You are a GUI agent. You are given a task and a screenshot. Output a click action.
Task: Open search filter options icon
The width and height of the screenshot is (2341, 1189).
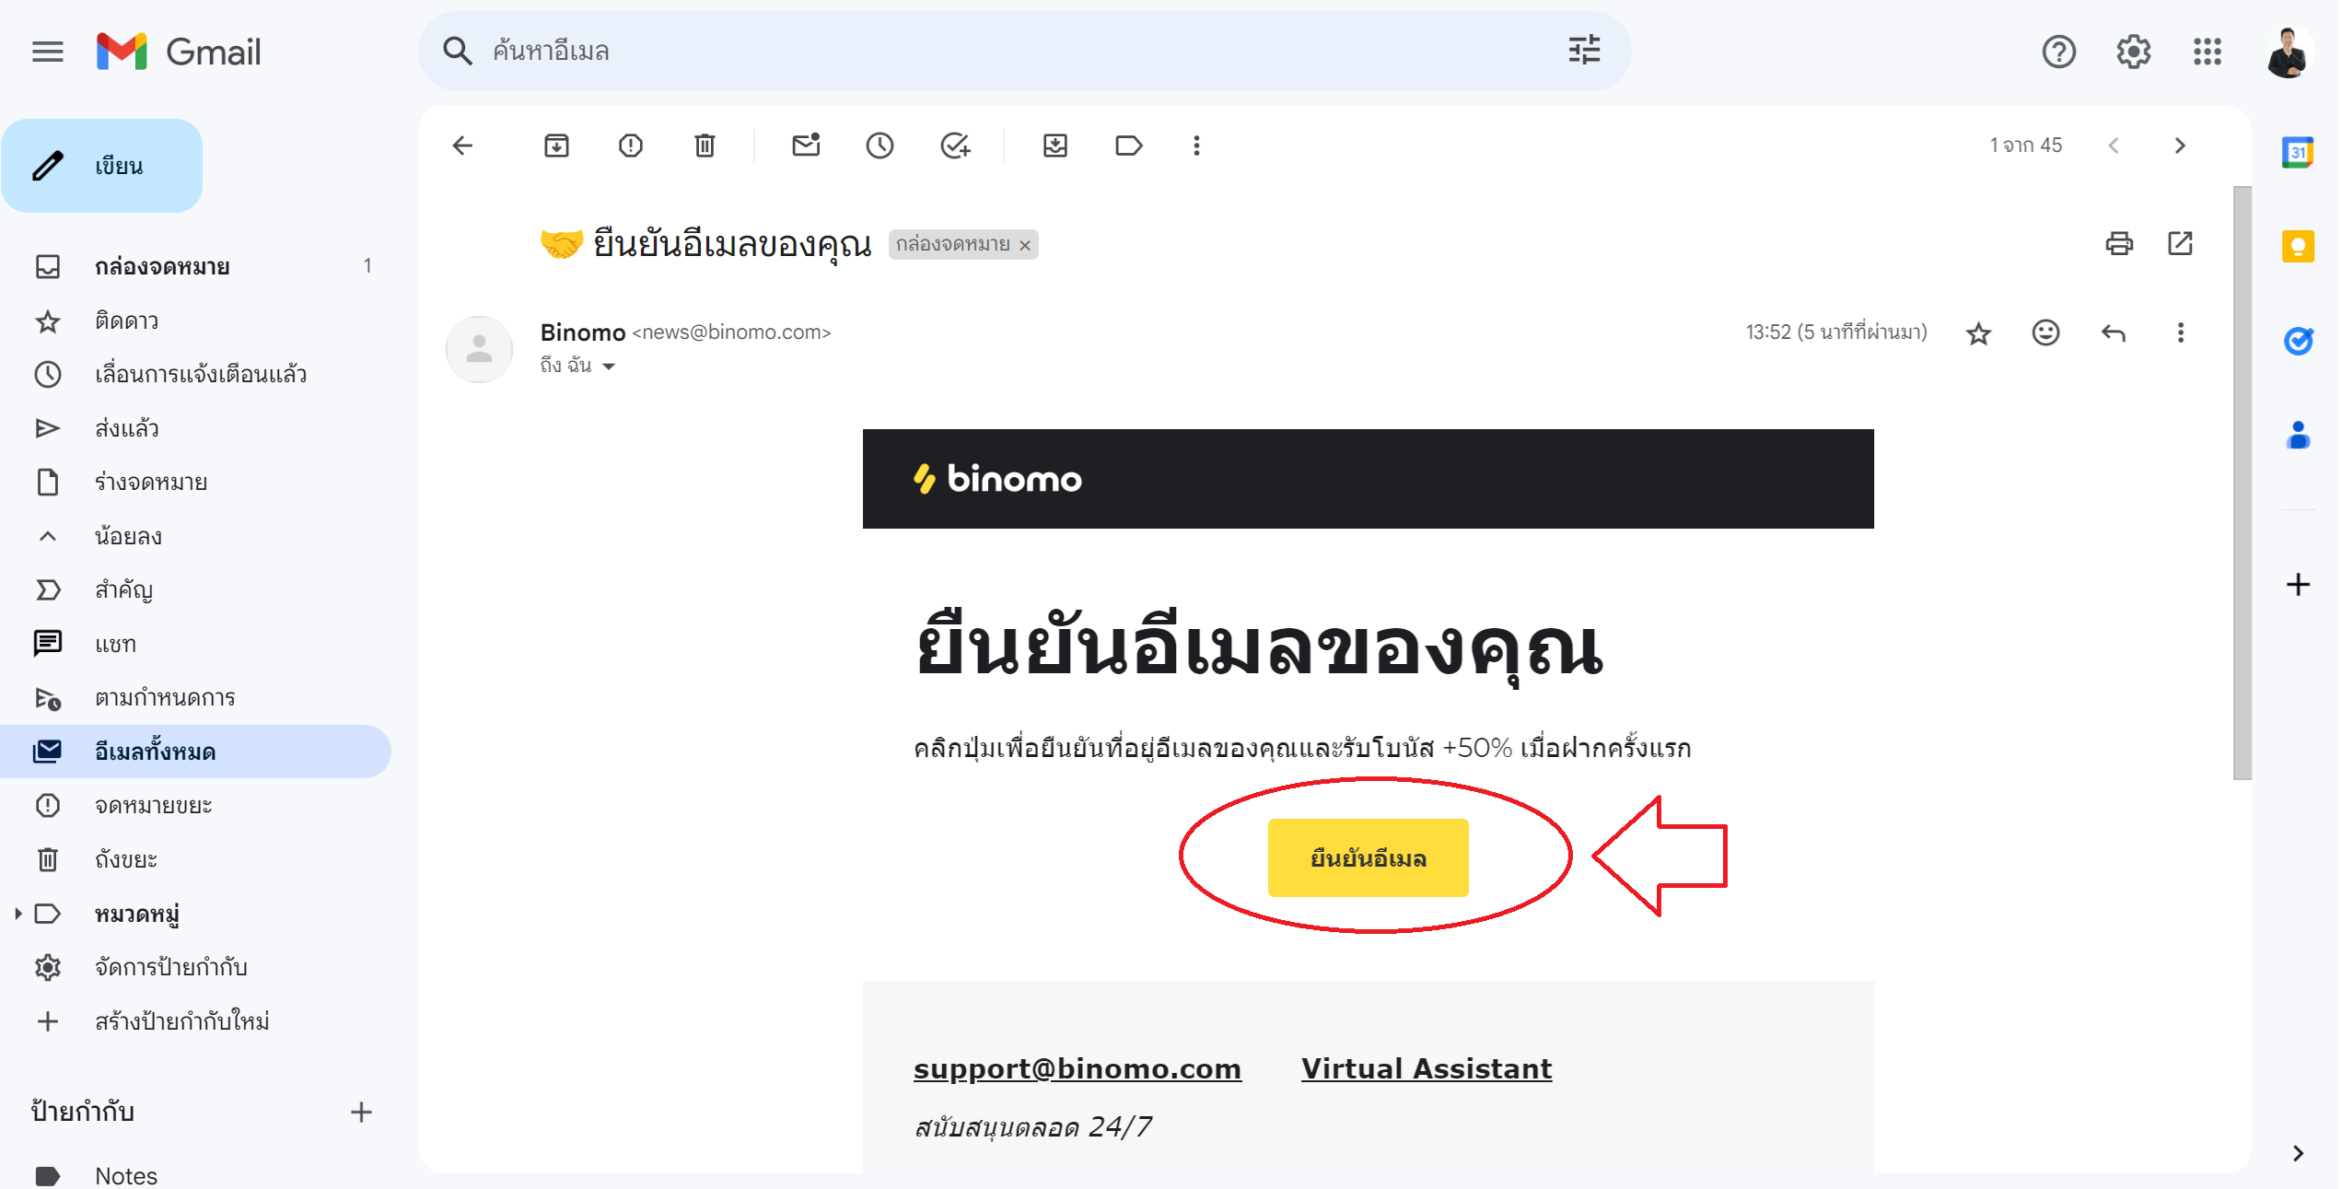click(1584, 50)
